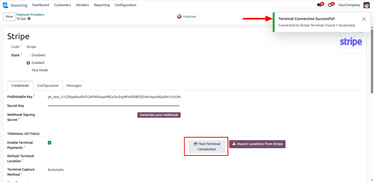The width and height of the screenshot is (374, 182).
Task: Click the Stripe logo image
Action: click(351, 42)
